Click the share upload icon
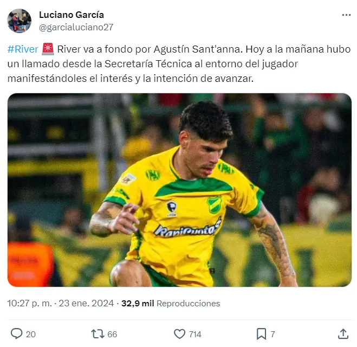Image resolution: width=357 pixels, height=347 pixels. (x=343, y=334)
